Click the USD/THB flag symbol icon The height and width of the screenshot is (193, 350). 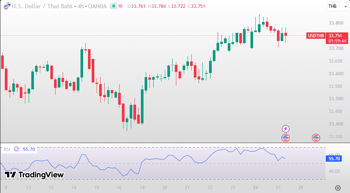7,6
